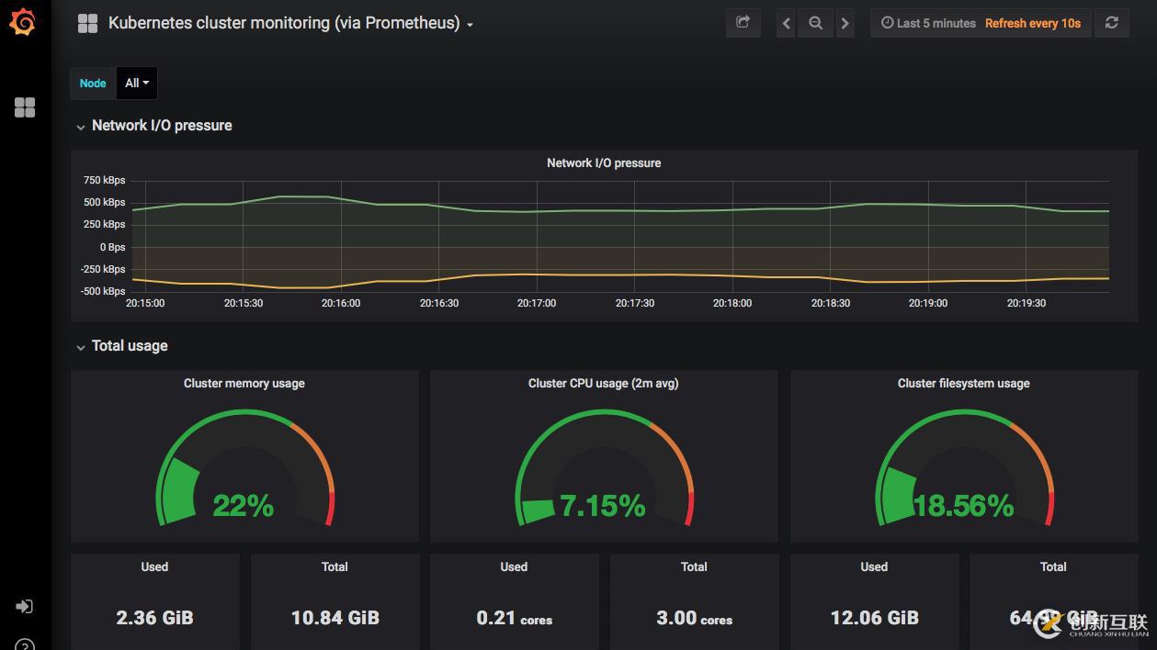Open the dashboard title dropdown
Viewport: 1157px width, 650px height.
pyautogui.click(x=289, y=24)
